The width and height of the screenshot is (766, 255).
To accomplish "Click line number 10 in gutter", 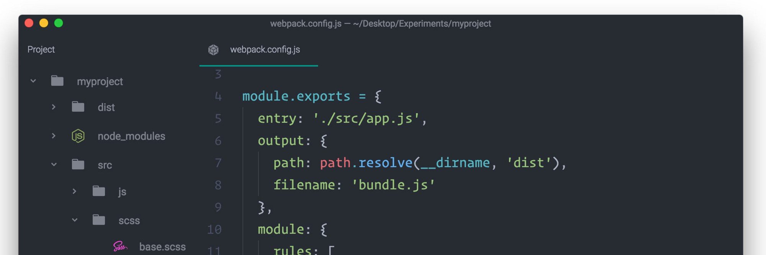I will [x=214, y=229].
